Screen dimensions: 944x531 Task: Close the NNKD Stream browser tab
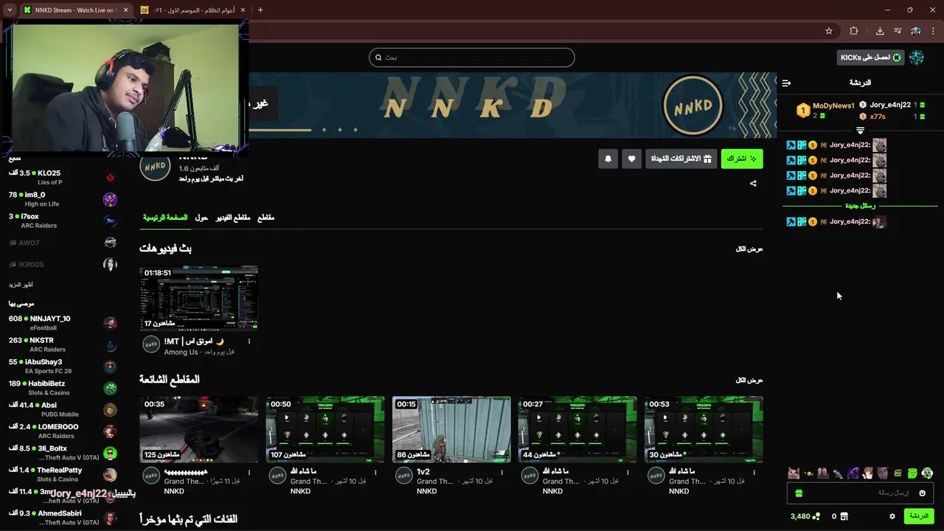coord(125,10)
